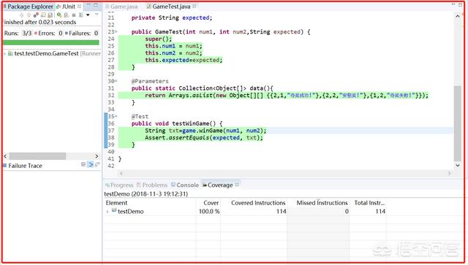Viewport: 468px width, 265px height.
Task: Open the Problems view tab
Action: (x=152, y=185)
